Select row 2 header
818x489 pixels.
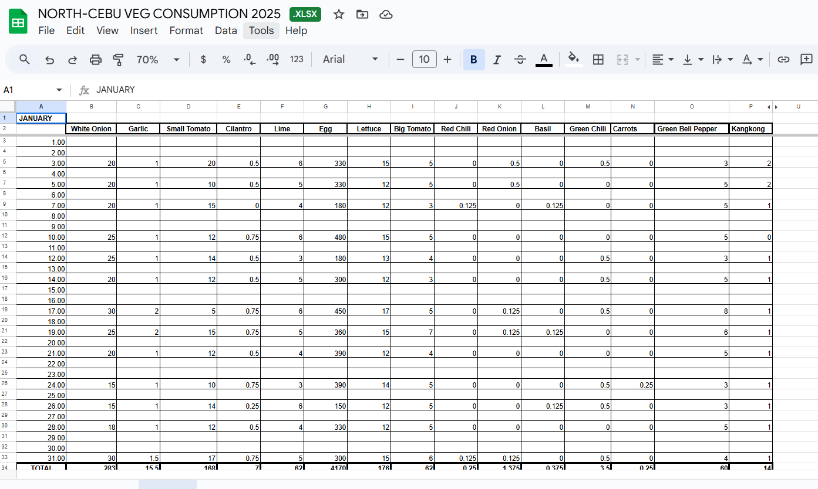coord(8,129)
